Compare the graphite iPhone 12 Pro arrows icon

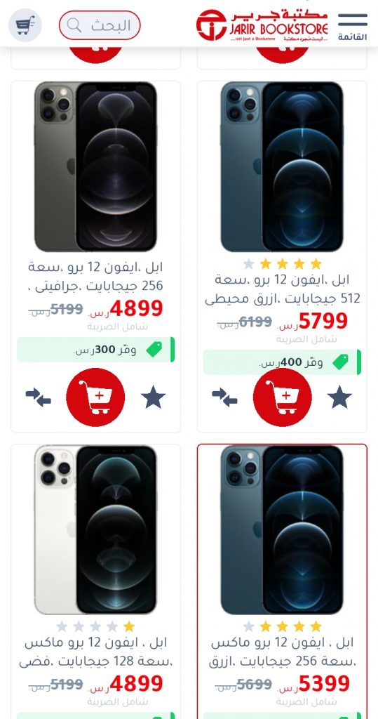(x=38, y=397)
